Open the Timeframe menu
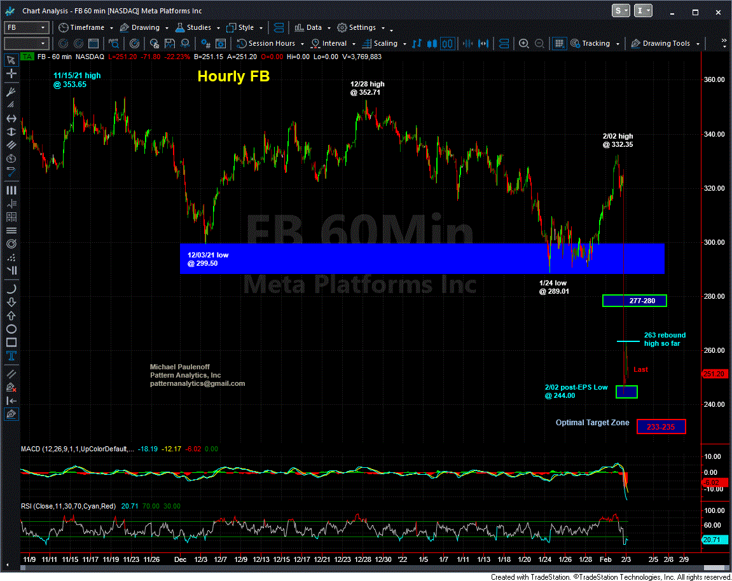 click(x=81, y=27)
